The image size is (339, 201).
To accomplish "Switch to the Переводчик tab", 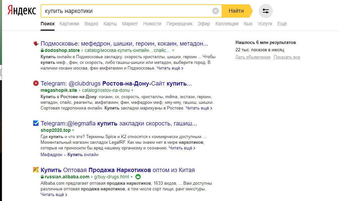I will [179, 24].
